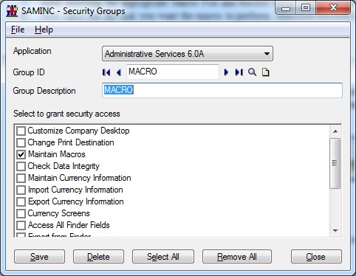Go to first Group ID record
This screenshot has height=276, width=356.
106,72
